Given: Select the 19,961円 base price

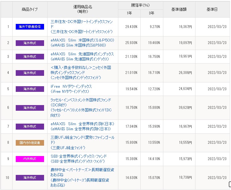Looking at the screenshot, I should 185,56.
